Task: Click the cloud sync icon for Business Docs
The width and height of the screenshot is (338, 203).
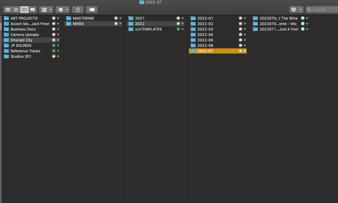Action: coord(54,29)
